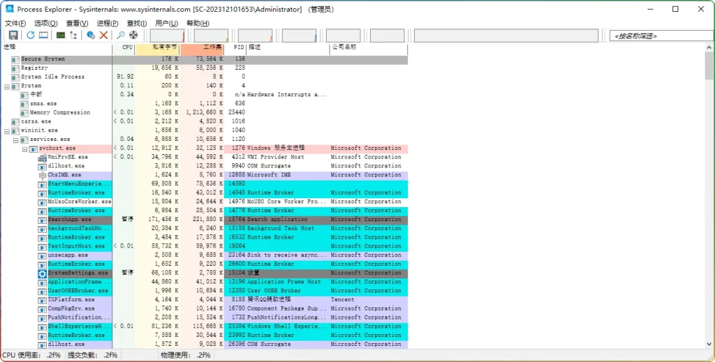Select the CompPkgSrv.exe row
The image size is (715, 362).
(x=205, y=309)
